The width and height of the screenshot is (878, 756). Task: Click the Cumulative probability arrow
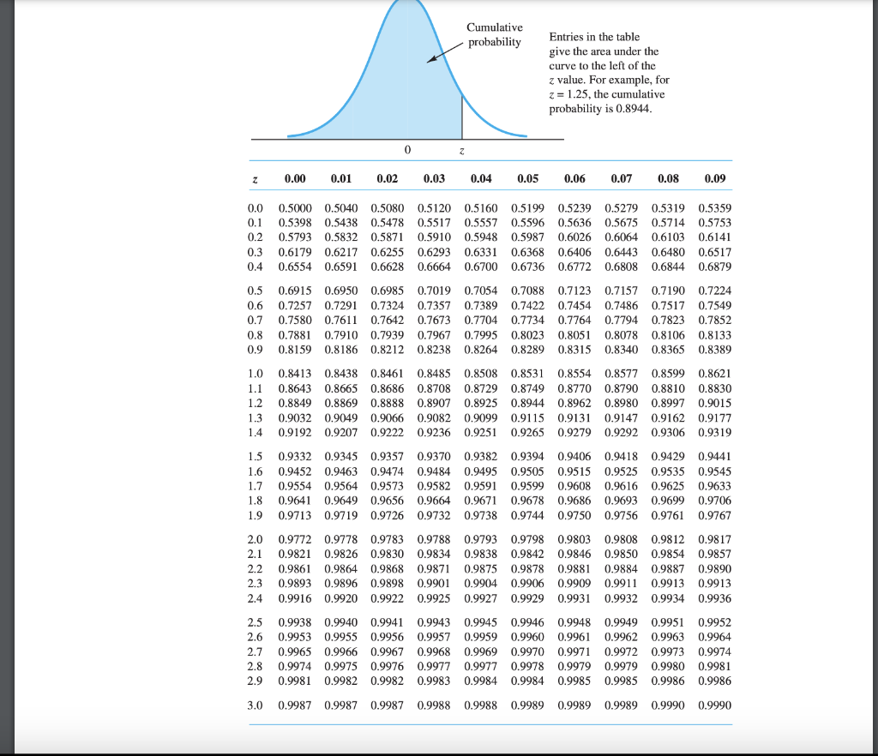tap(446, 51)
